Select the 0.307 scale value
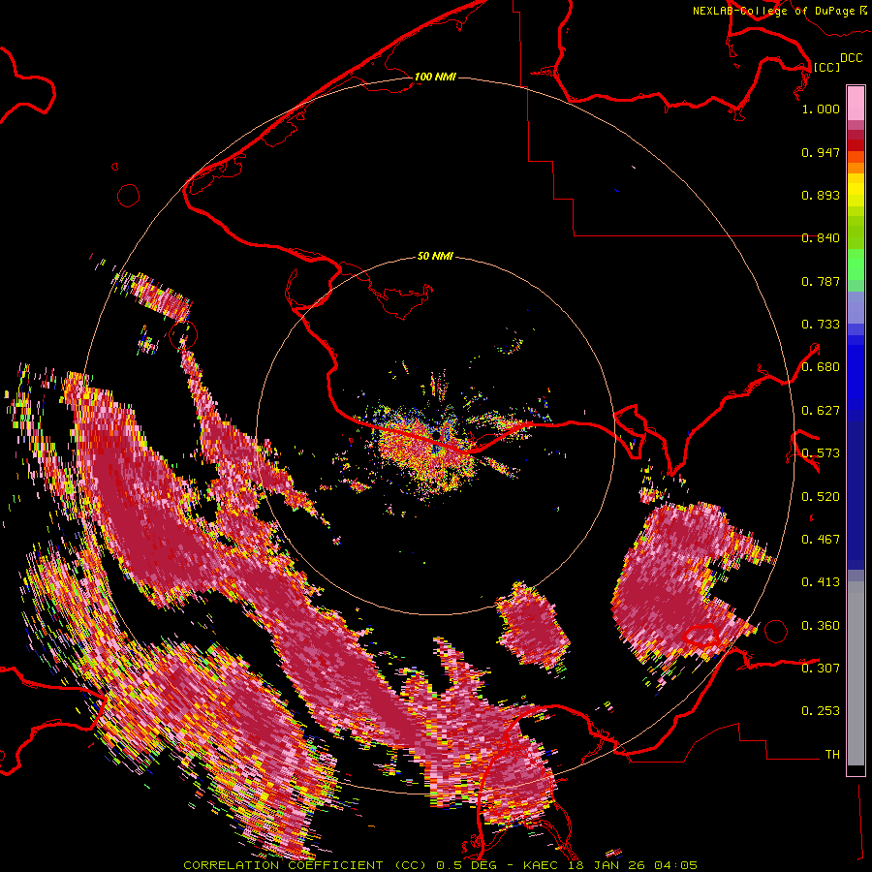The height and width of the screenshot is (872, 872). pos(821,669)
